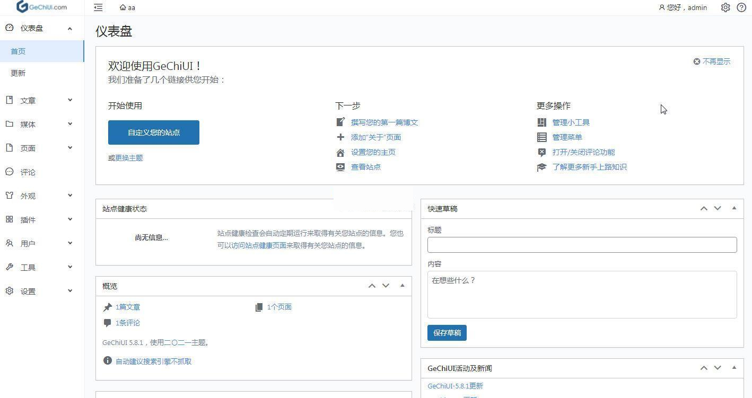
Task: Expand the 外观 menu chevron
Action: 70,196
